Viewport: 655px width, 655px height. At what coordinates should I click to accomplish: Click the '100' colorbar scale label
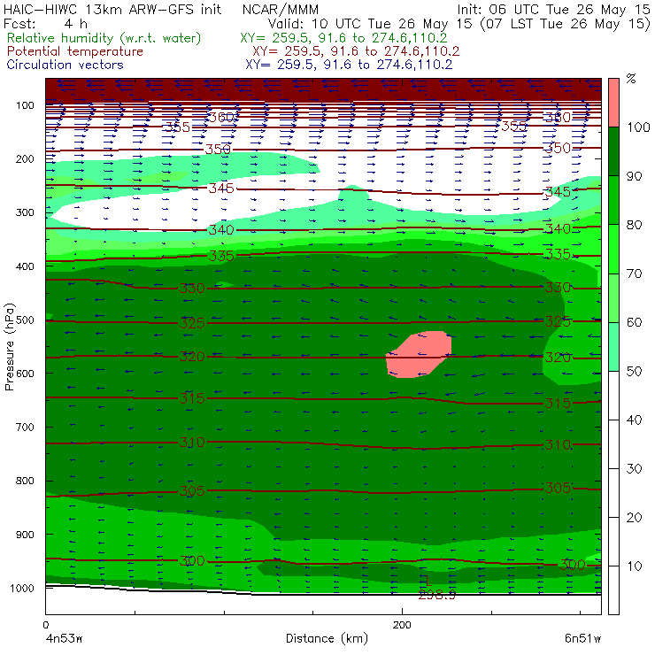click(638, 127)
